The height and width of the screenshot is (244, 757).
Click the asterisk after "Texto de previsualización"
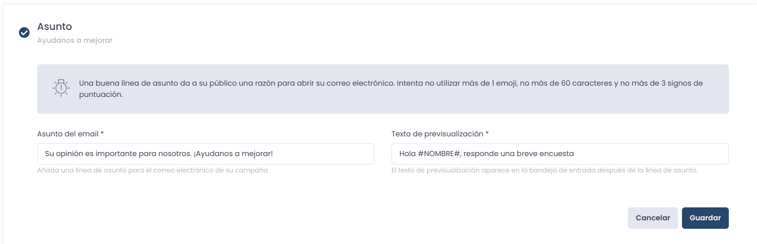pos(487,134)
